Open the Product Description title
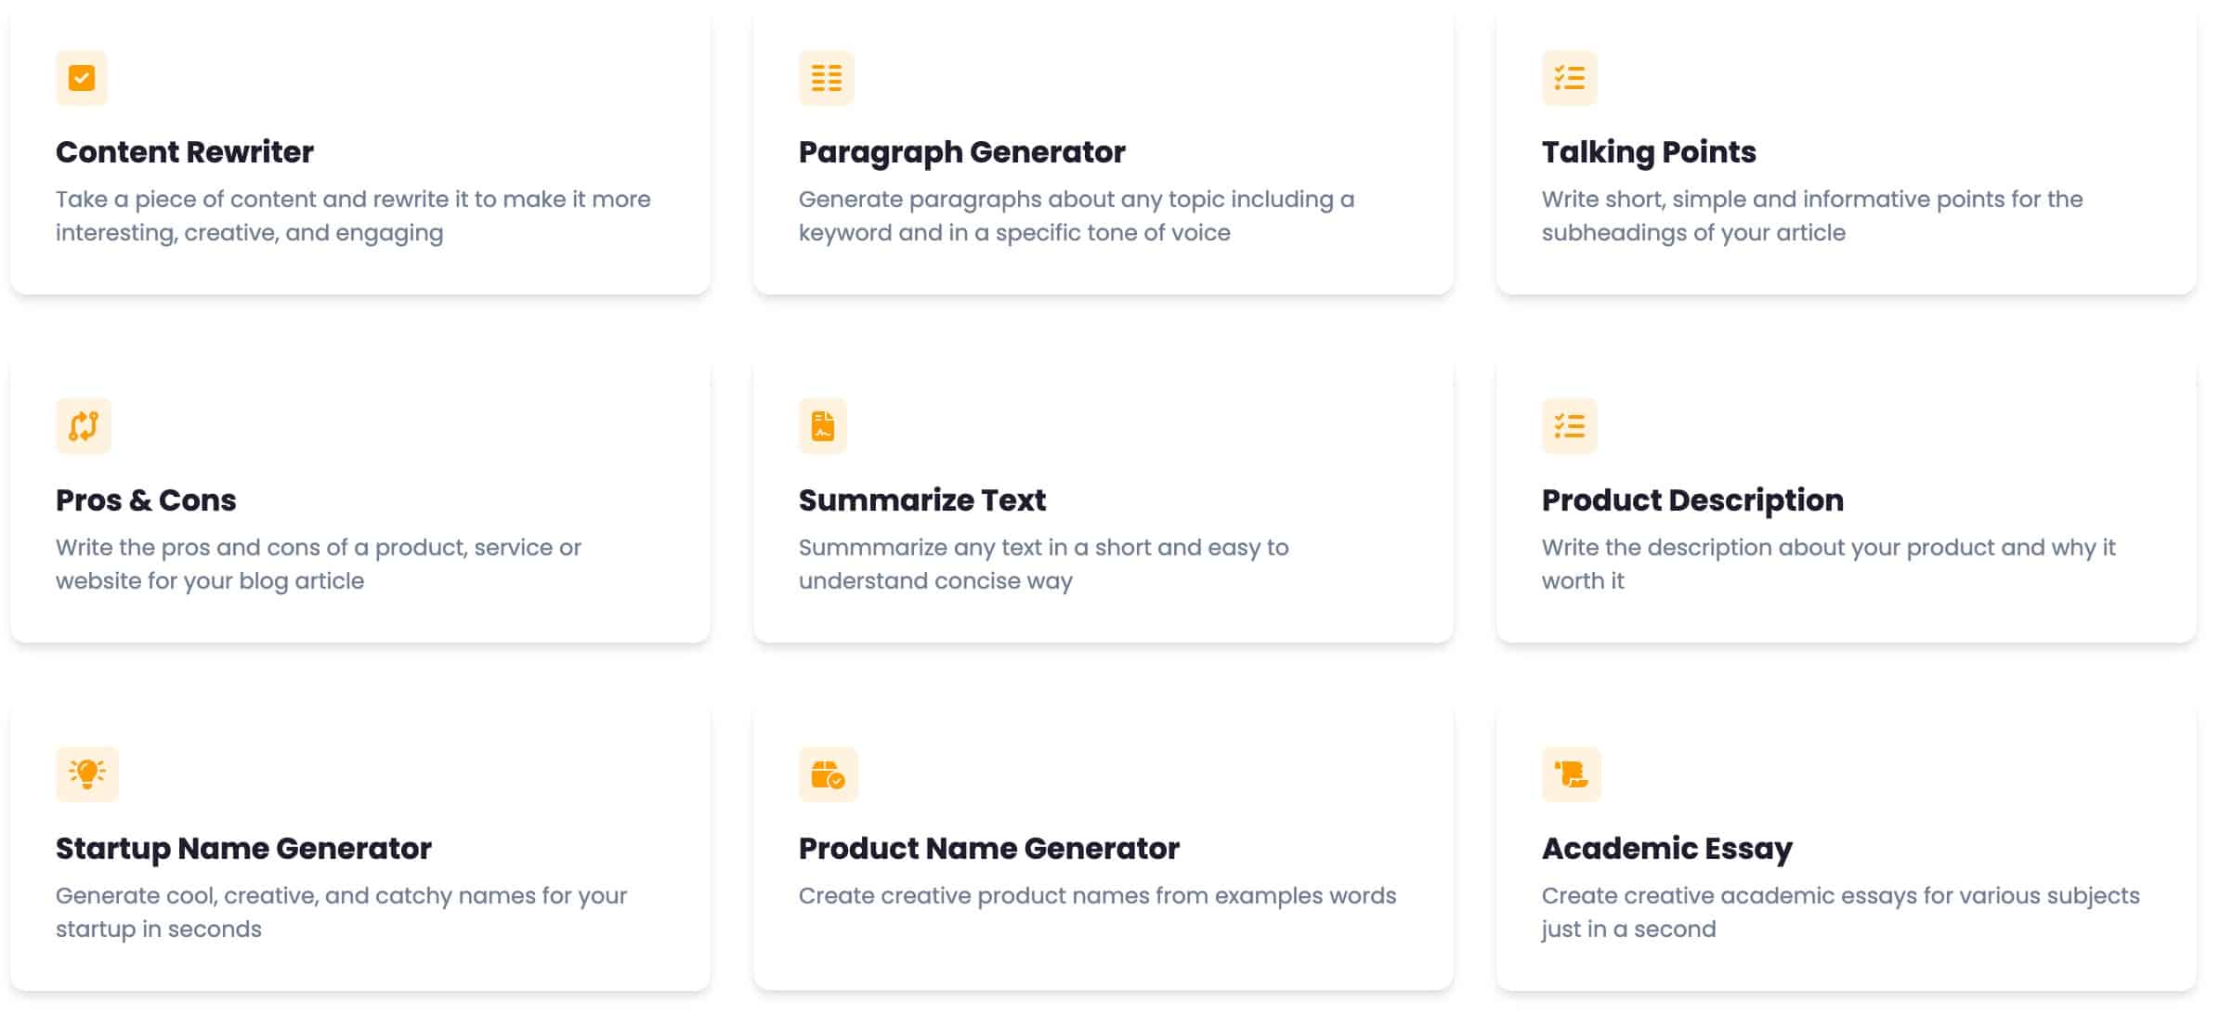Image resolution: width=2233 pixels, height=1014 pixels. click(x=1692, y=500)
